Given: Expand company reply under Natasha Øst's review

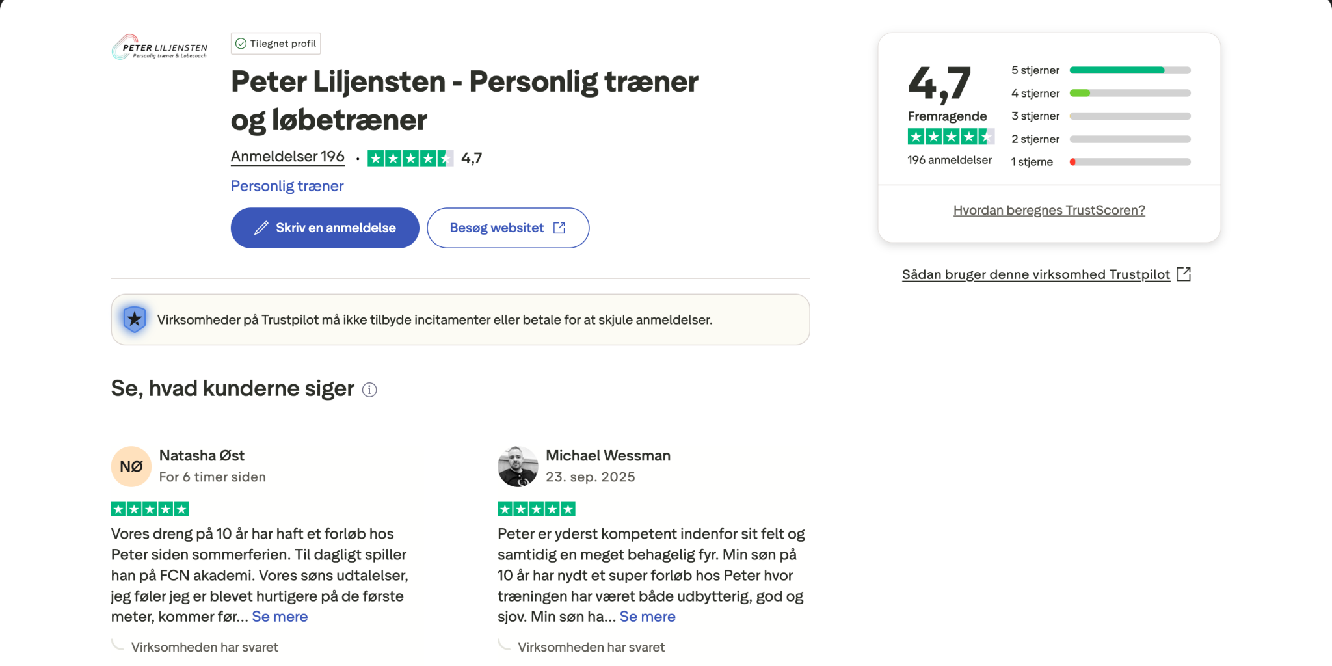Looking at the screenshot, I should (204, 647).
